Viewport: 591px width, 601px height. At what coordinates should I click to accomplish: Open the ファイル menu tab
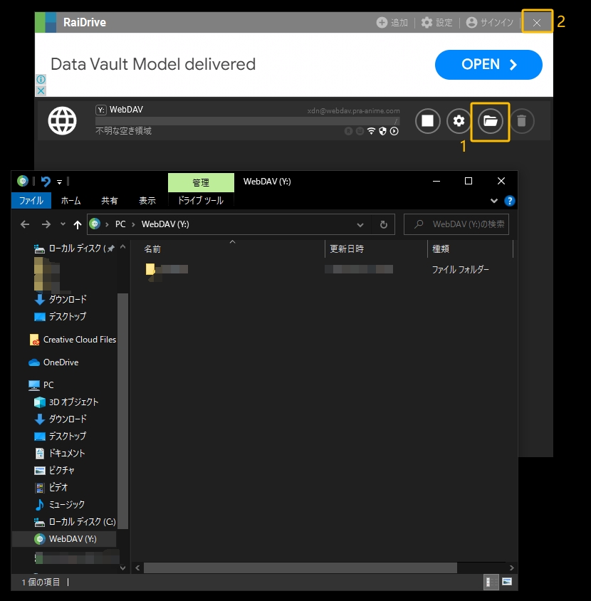(31, 201)
